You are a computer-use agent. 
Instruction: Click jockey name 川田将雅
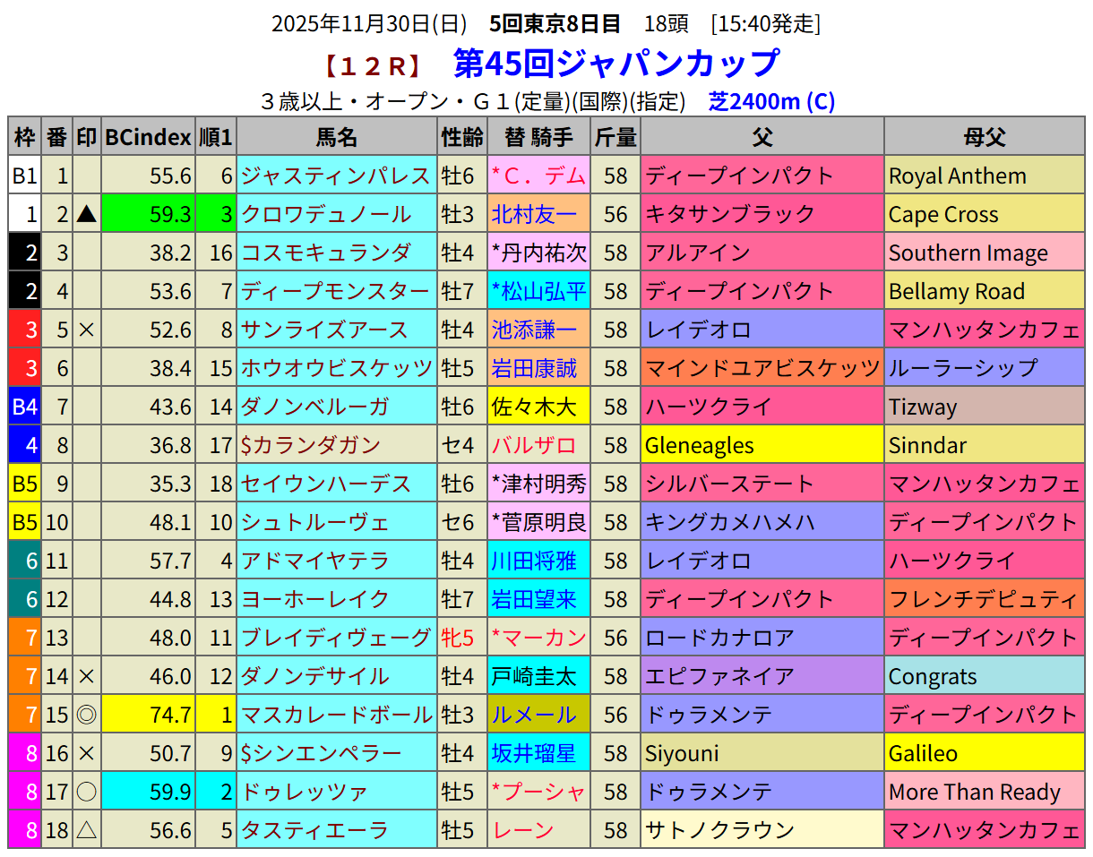pos(533,561)
